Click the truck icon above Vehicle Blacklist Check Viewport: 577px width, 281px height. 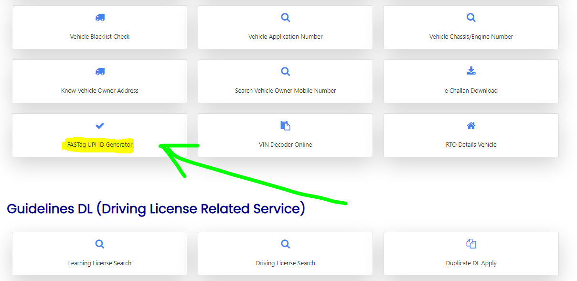click(x=100, y=18)
